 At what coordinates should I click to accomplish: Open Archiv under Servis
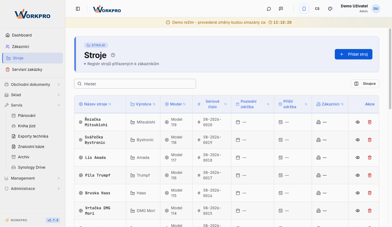[36, 157]
